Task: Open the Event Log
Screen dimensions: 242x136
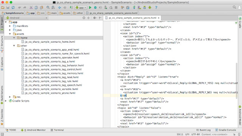Action: pyautogui.click(x=203, y=130)
